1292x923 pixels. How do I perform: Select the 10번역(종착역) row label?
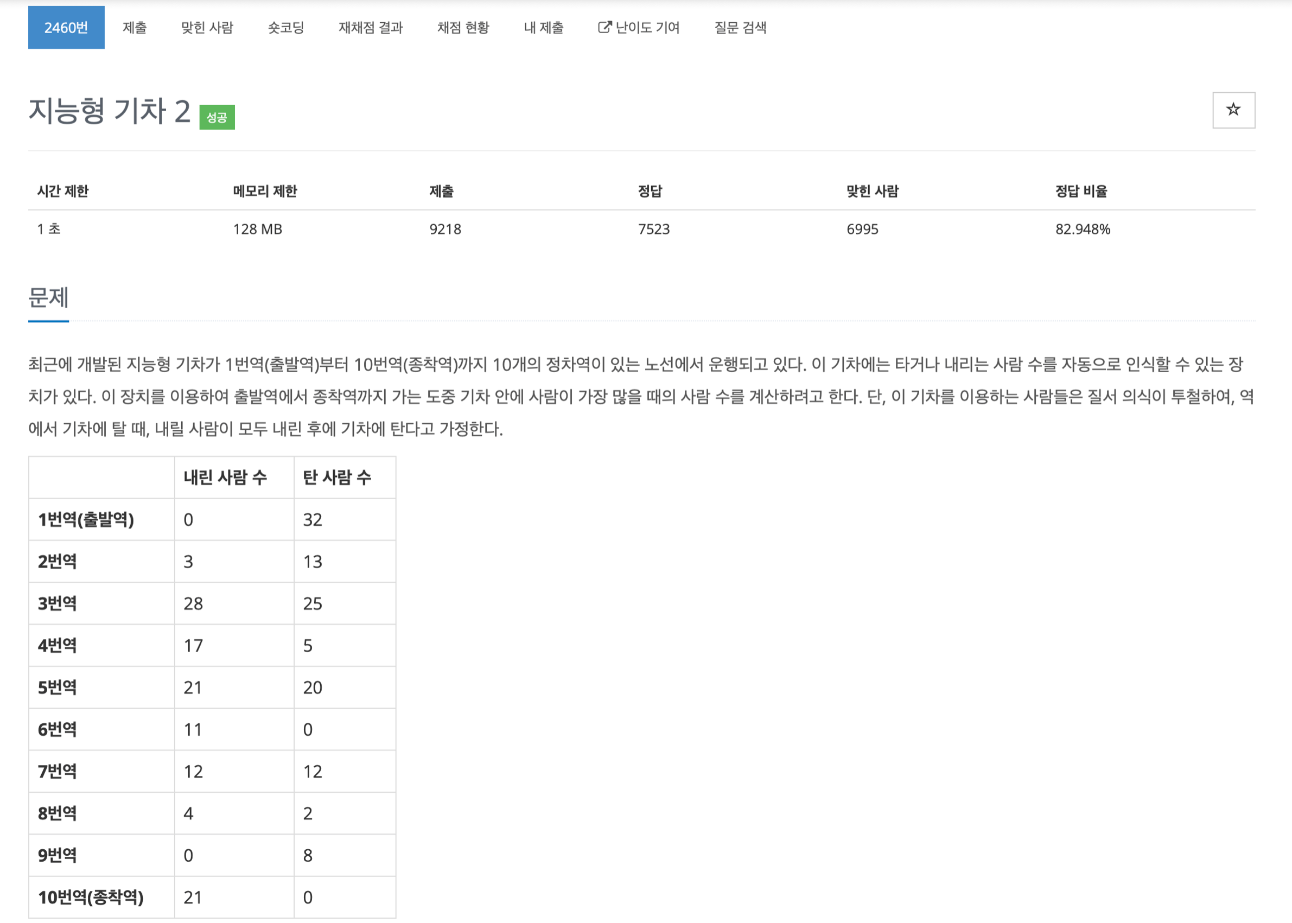91,897
